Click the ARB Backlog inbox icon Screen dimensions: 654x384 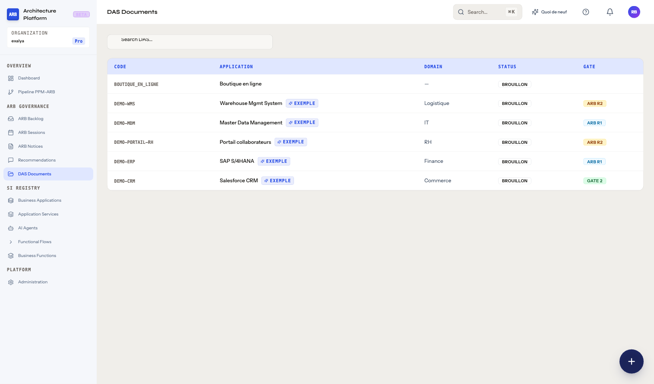[x=11, y=119]
